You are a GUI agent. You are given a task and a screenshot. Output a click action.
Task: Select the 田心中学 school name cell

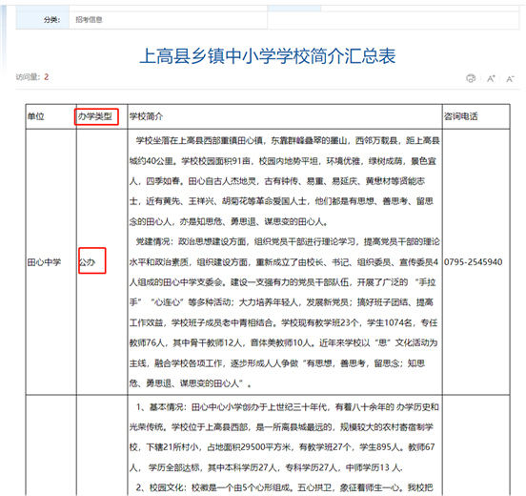[x=44, y=262]
